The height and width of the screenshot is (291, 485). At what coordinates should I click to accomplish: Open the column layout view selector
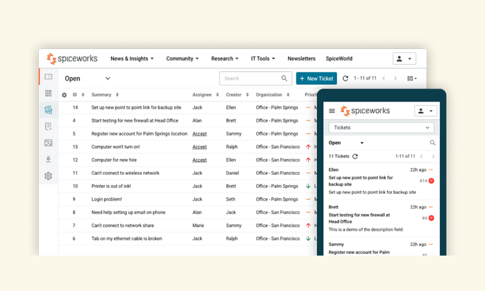[x=412, y=79]
